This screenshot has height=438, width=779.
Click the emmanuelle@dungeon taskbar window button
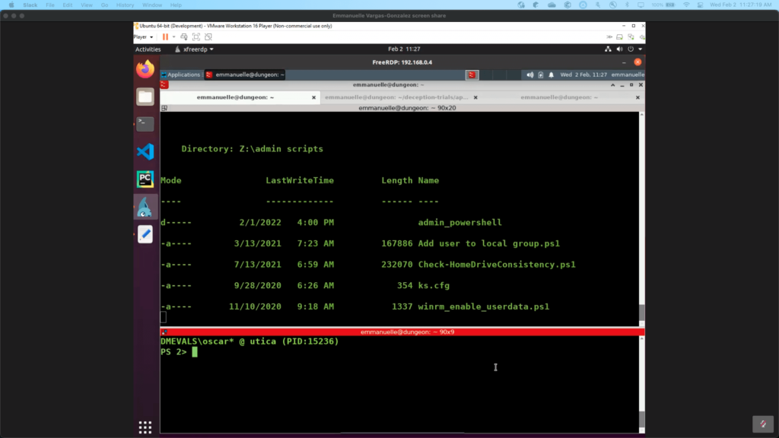pos(245,75)
